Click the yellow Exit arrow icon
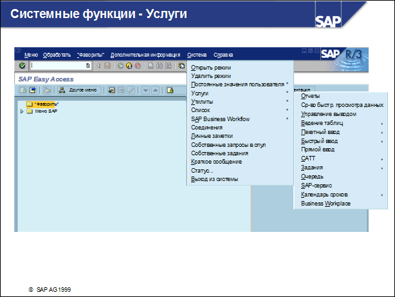The width and height of the screenshot is (395, 297). [129, 66]
